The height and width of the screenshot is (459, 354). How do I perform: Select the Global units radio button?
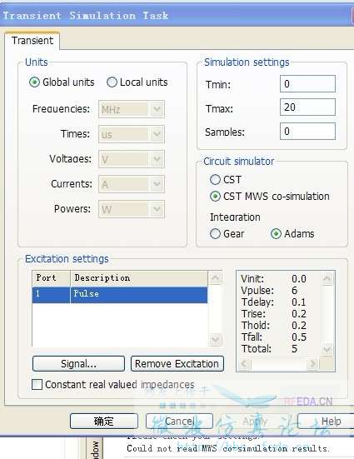point(34,82)
